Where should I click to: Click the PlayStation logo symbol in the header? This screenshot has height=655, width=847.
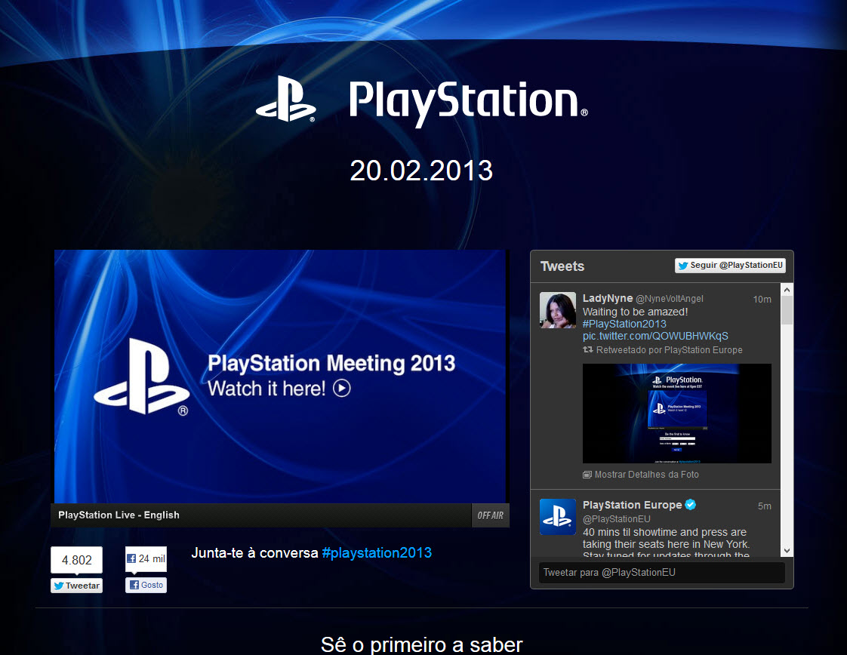click(x=285, y=99)
